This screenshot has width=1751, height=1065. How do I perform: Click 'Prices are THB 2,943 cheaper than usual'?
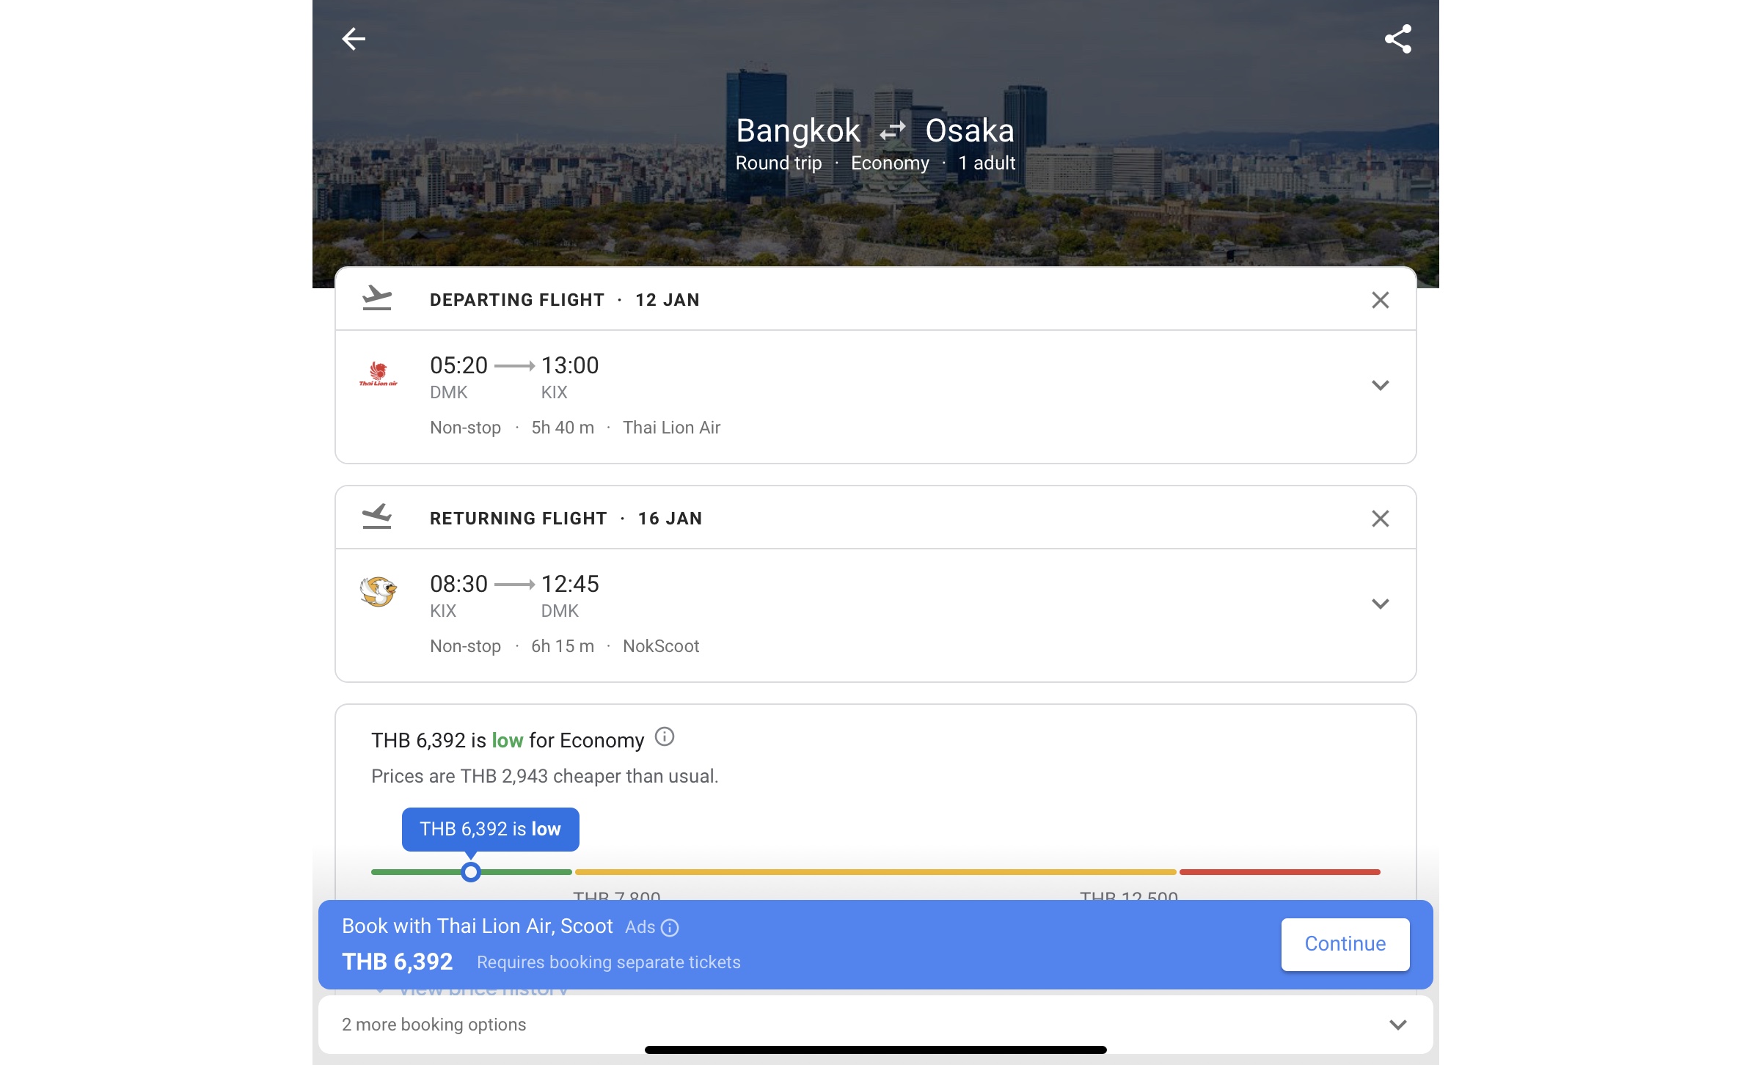544,776
